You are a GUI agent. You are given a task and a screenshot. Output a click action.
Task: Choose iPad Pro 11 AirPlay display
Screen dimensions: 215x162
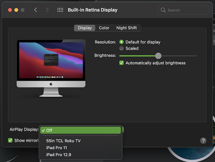tap(81, 148)
